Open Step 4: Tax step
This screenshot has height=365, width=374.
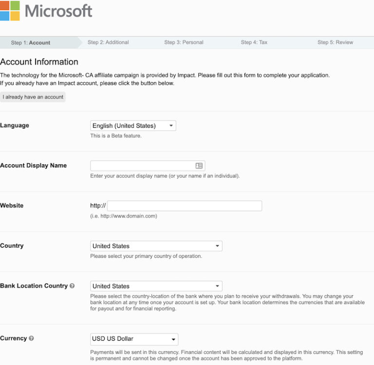coord(254,42)
